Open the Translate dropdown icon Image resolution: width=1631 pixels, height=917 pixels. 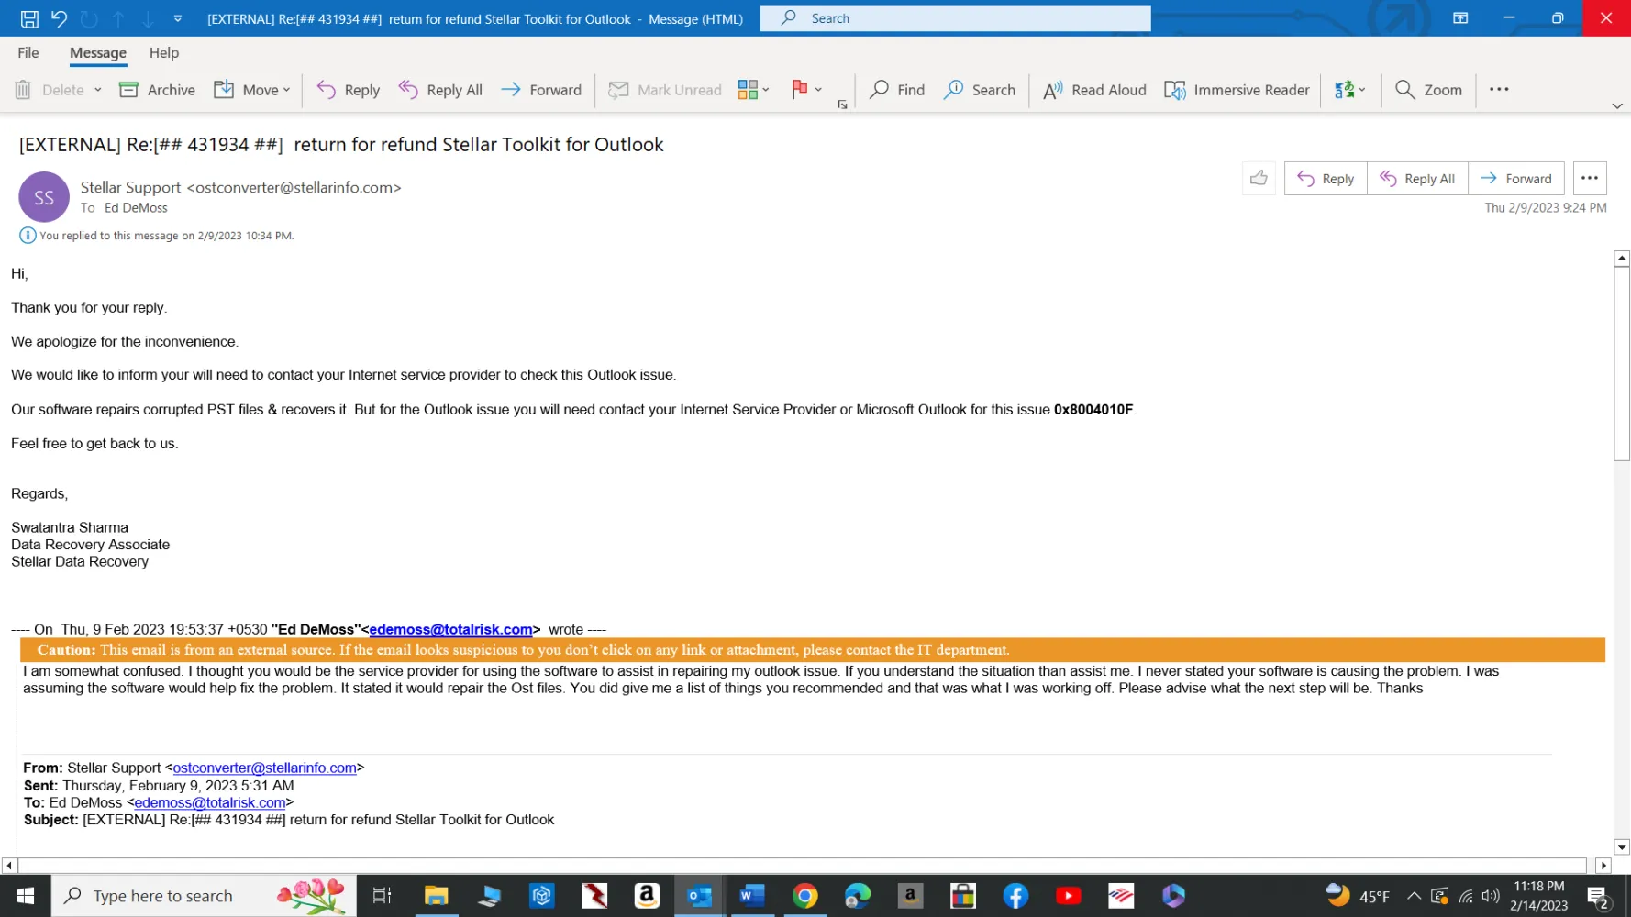(1349, 89)
